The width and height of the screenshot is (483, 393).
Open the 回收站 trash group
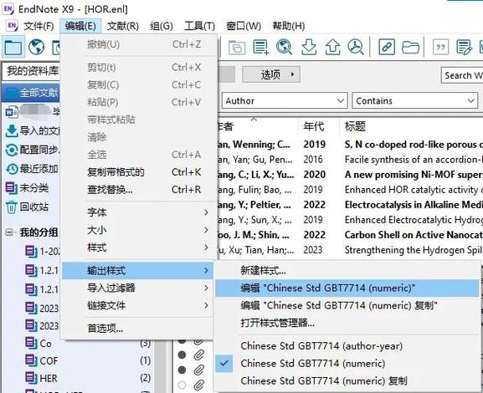pyautogui.click(x=28, y=207)
